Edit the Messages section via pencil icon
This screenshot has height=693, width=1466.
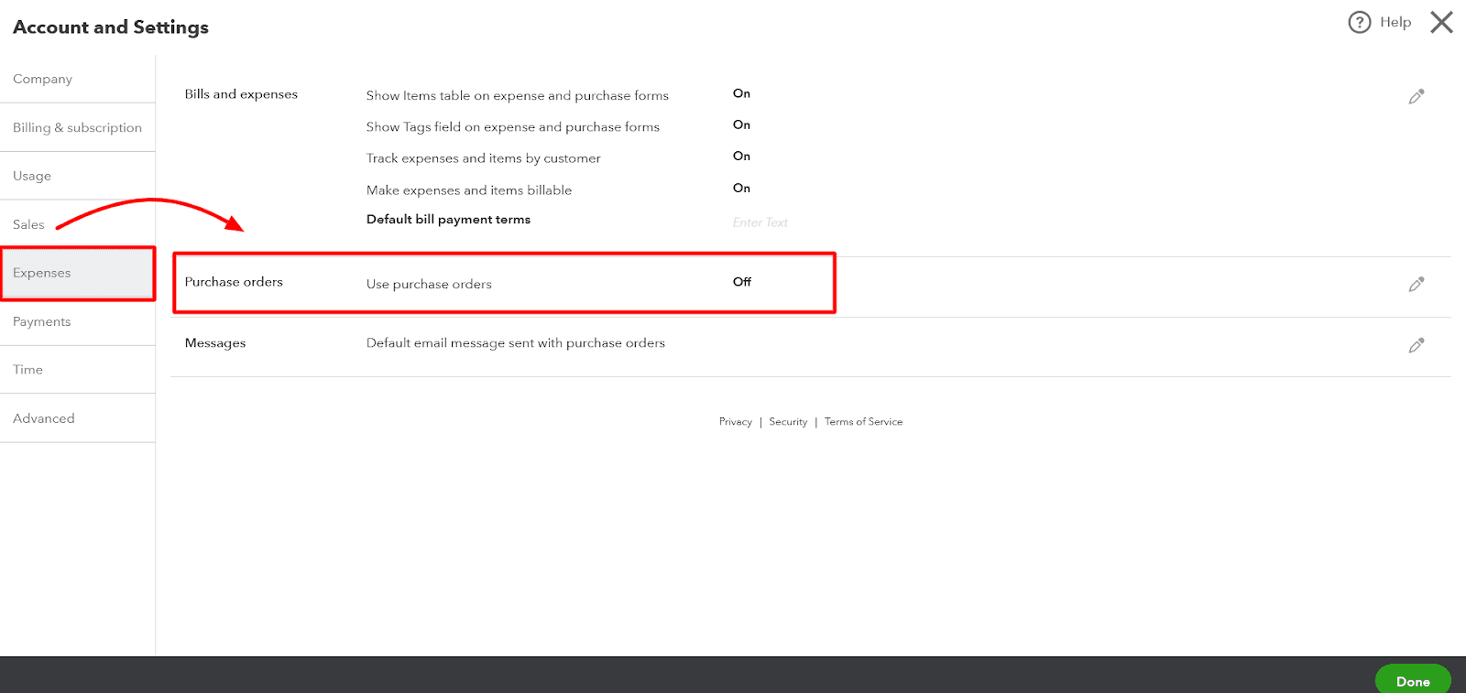(1417, 345)
